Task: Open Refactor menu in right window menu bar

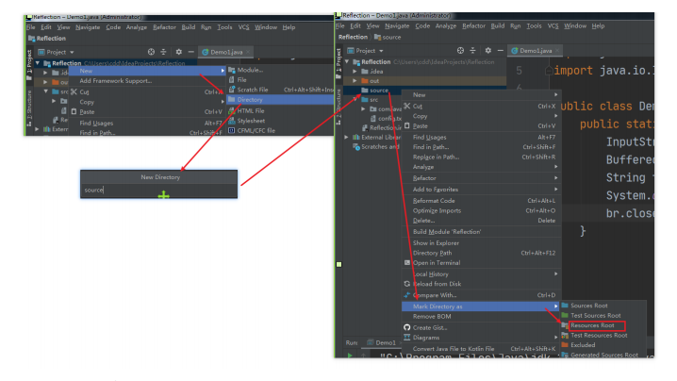Action: [473, 25]
